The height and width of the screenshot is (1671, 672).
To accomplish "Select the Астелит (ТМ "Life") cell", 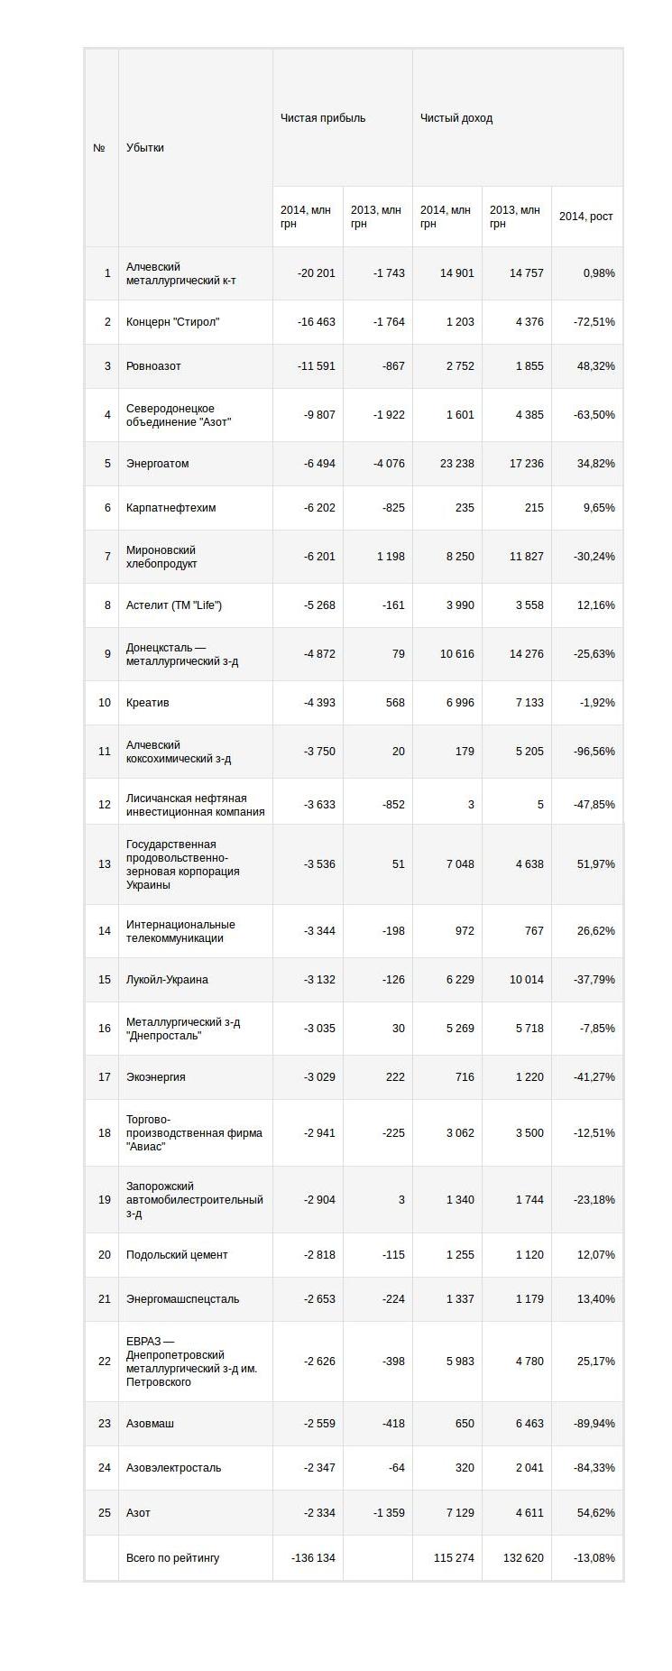I will (174, 605).
